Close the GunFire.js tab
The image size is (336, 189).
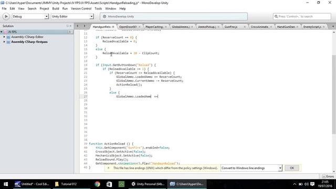point(245,27)
